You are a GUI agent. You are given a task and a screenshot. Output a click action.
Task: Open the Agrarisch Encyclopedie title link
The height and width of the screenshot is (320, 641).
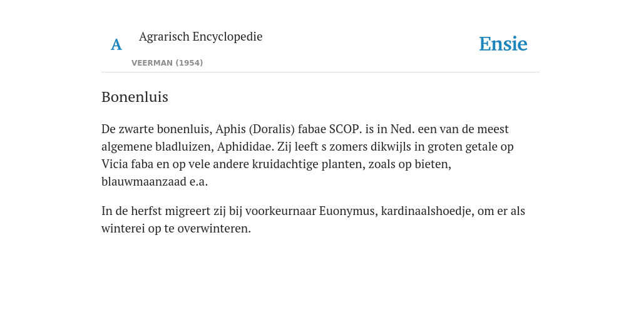coord(200,36)
